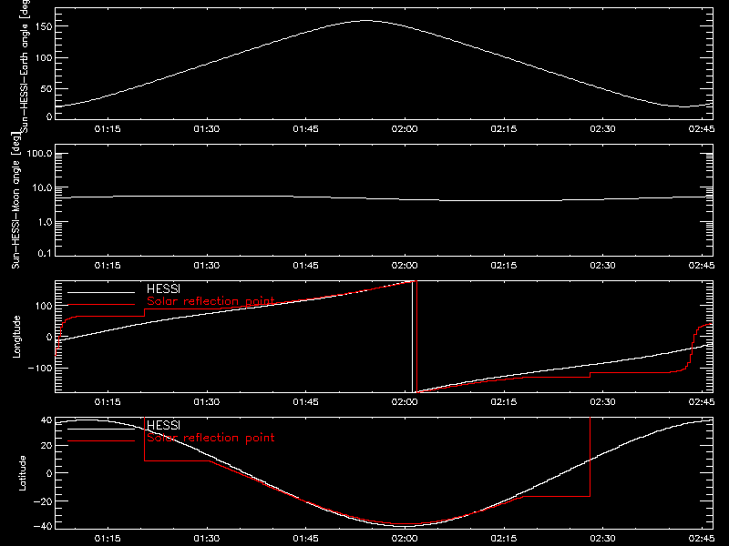Click '01:15' time label under Longitude plot

108,402
